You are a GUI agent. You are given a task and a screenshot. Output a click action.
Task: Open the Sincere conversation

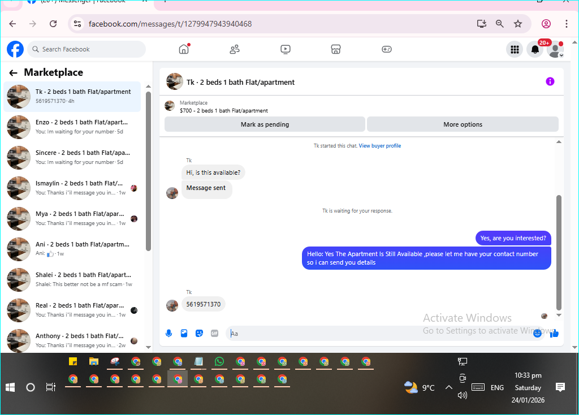tap(72, 158)
